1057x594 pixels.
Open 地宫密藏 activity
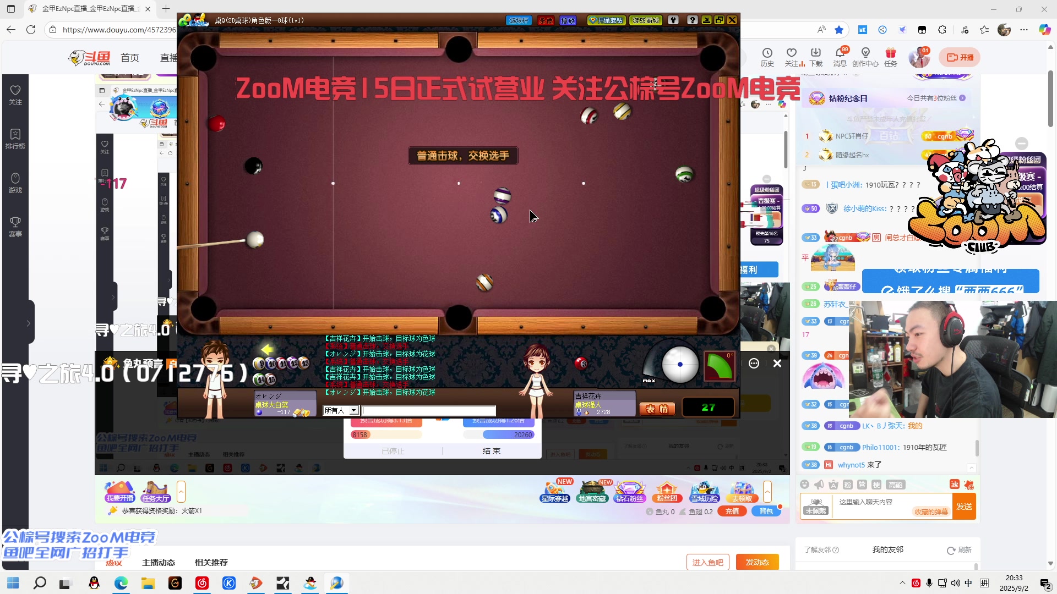tap(592, 492)
